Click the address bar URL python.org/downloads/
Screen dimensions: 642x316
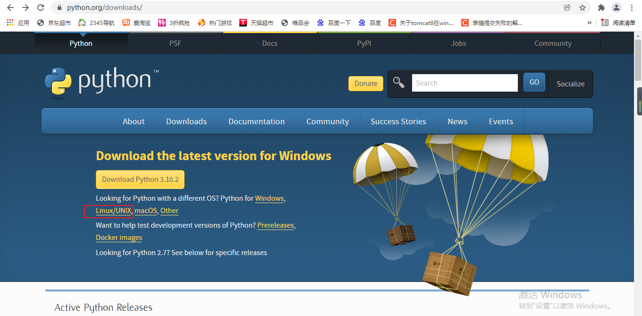point(104,8)
